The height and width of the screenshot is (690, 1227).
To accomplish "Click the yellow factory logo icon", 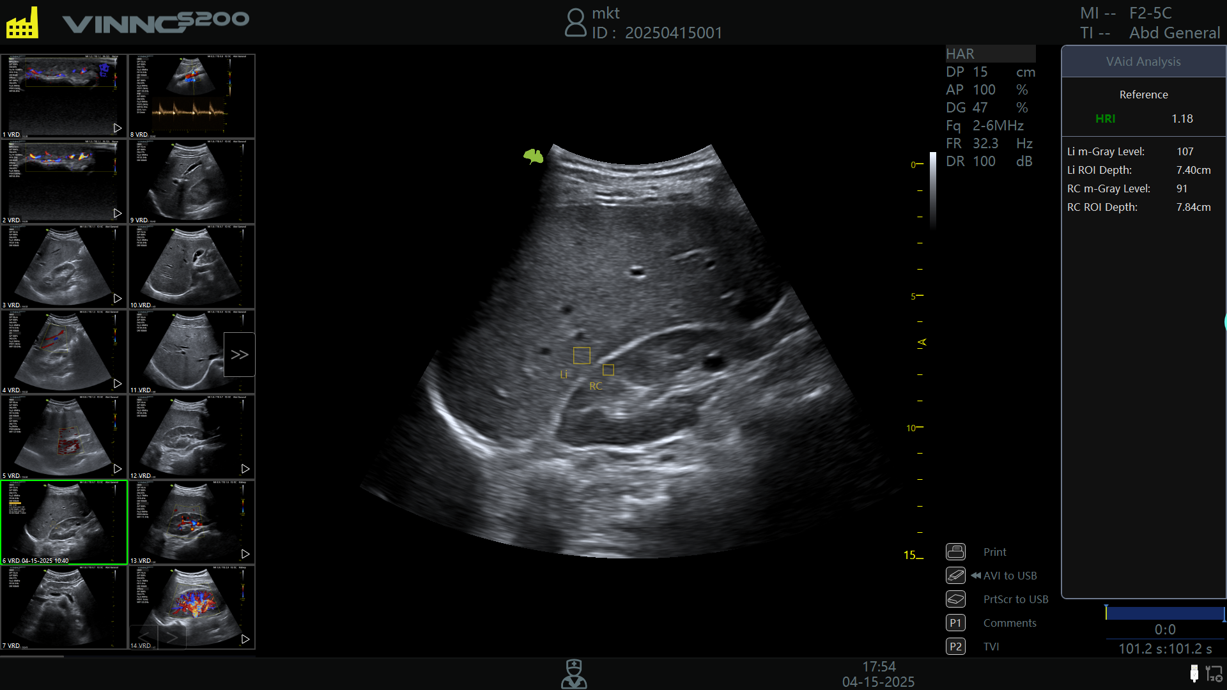I will [22, 22].
